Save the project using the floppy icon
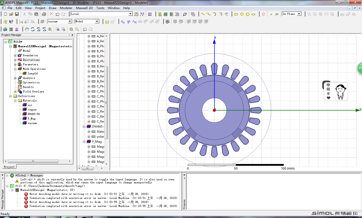The width and height of the screenshot is (362, 218). (x=17, y=14)
